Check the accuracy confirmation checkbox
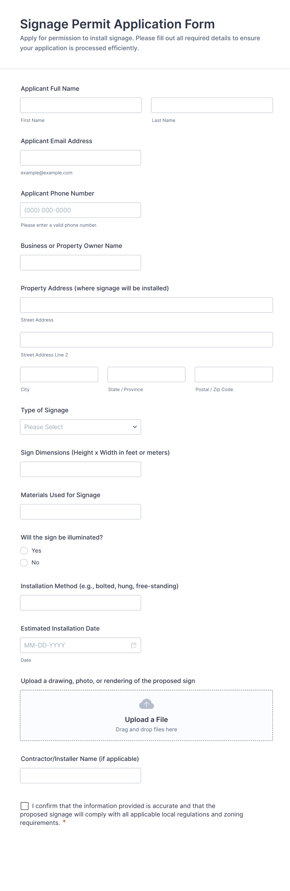 (x=25, y=806)
